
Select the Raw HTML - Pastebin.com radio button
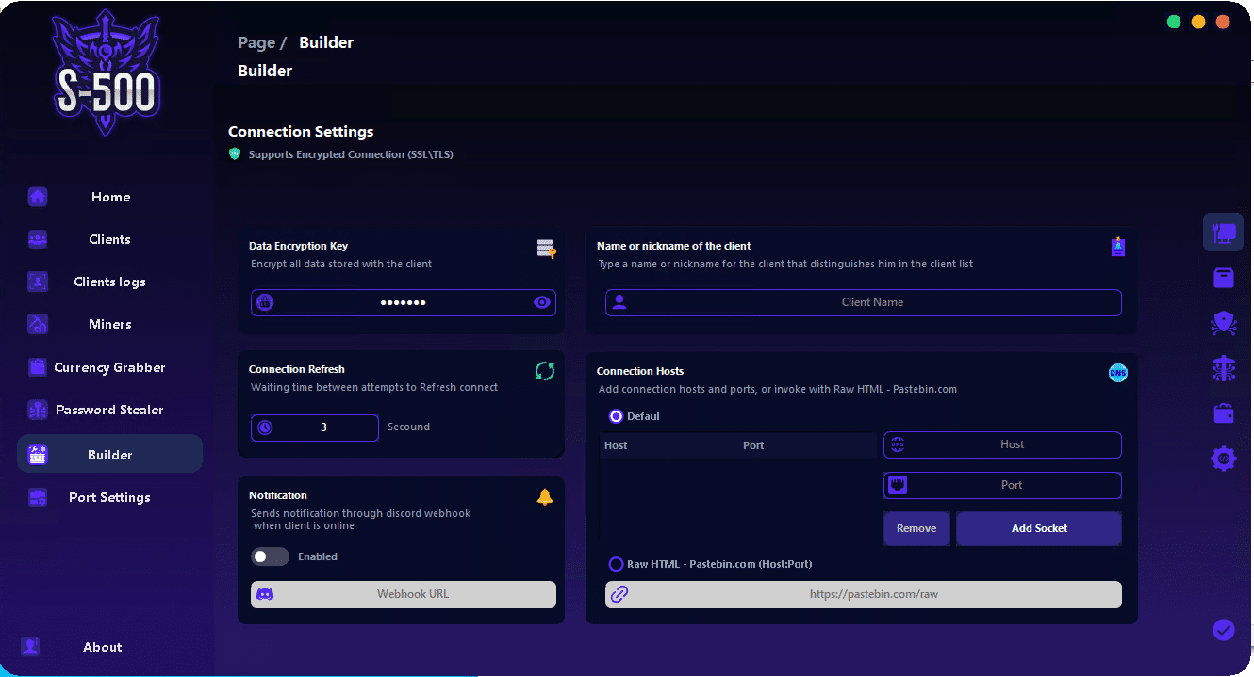coord(617,564)
